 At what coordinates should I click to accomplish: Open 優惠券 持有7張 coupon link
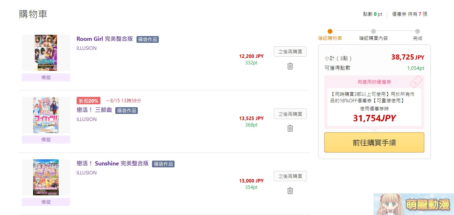point(410,14)
